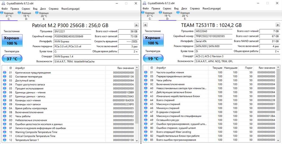Open Правка menu in left window
The height and width of the screenshot is (144, 282).
[x=15, y=9]
